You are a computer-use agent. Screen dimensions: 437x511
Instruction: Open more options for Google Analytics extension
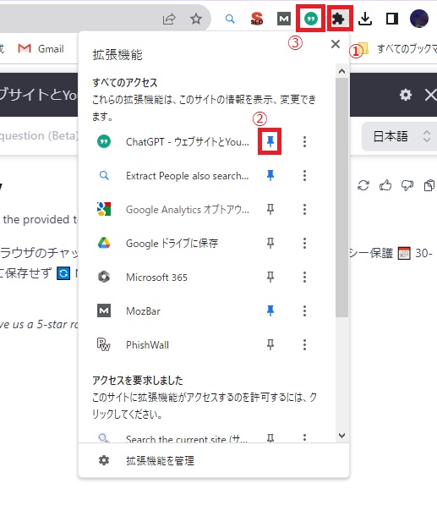[304, 209]
